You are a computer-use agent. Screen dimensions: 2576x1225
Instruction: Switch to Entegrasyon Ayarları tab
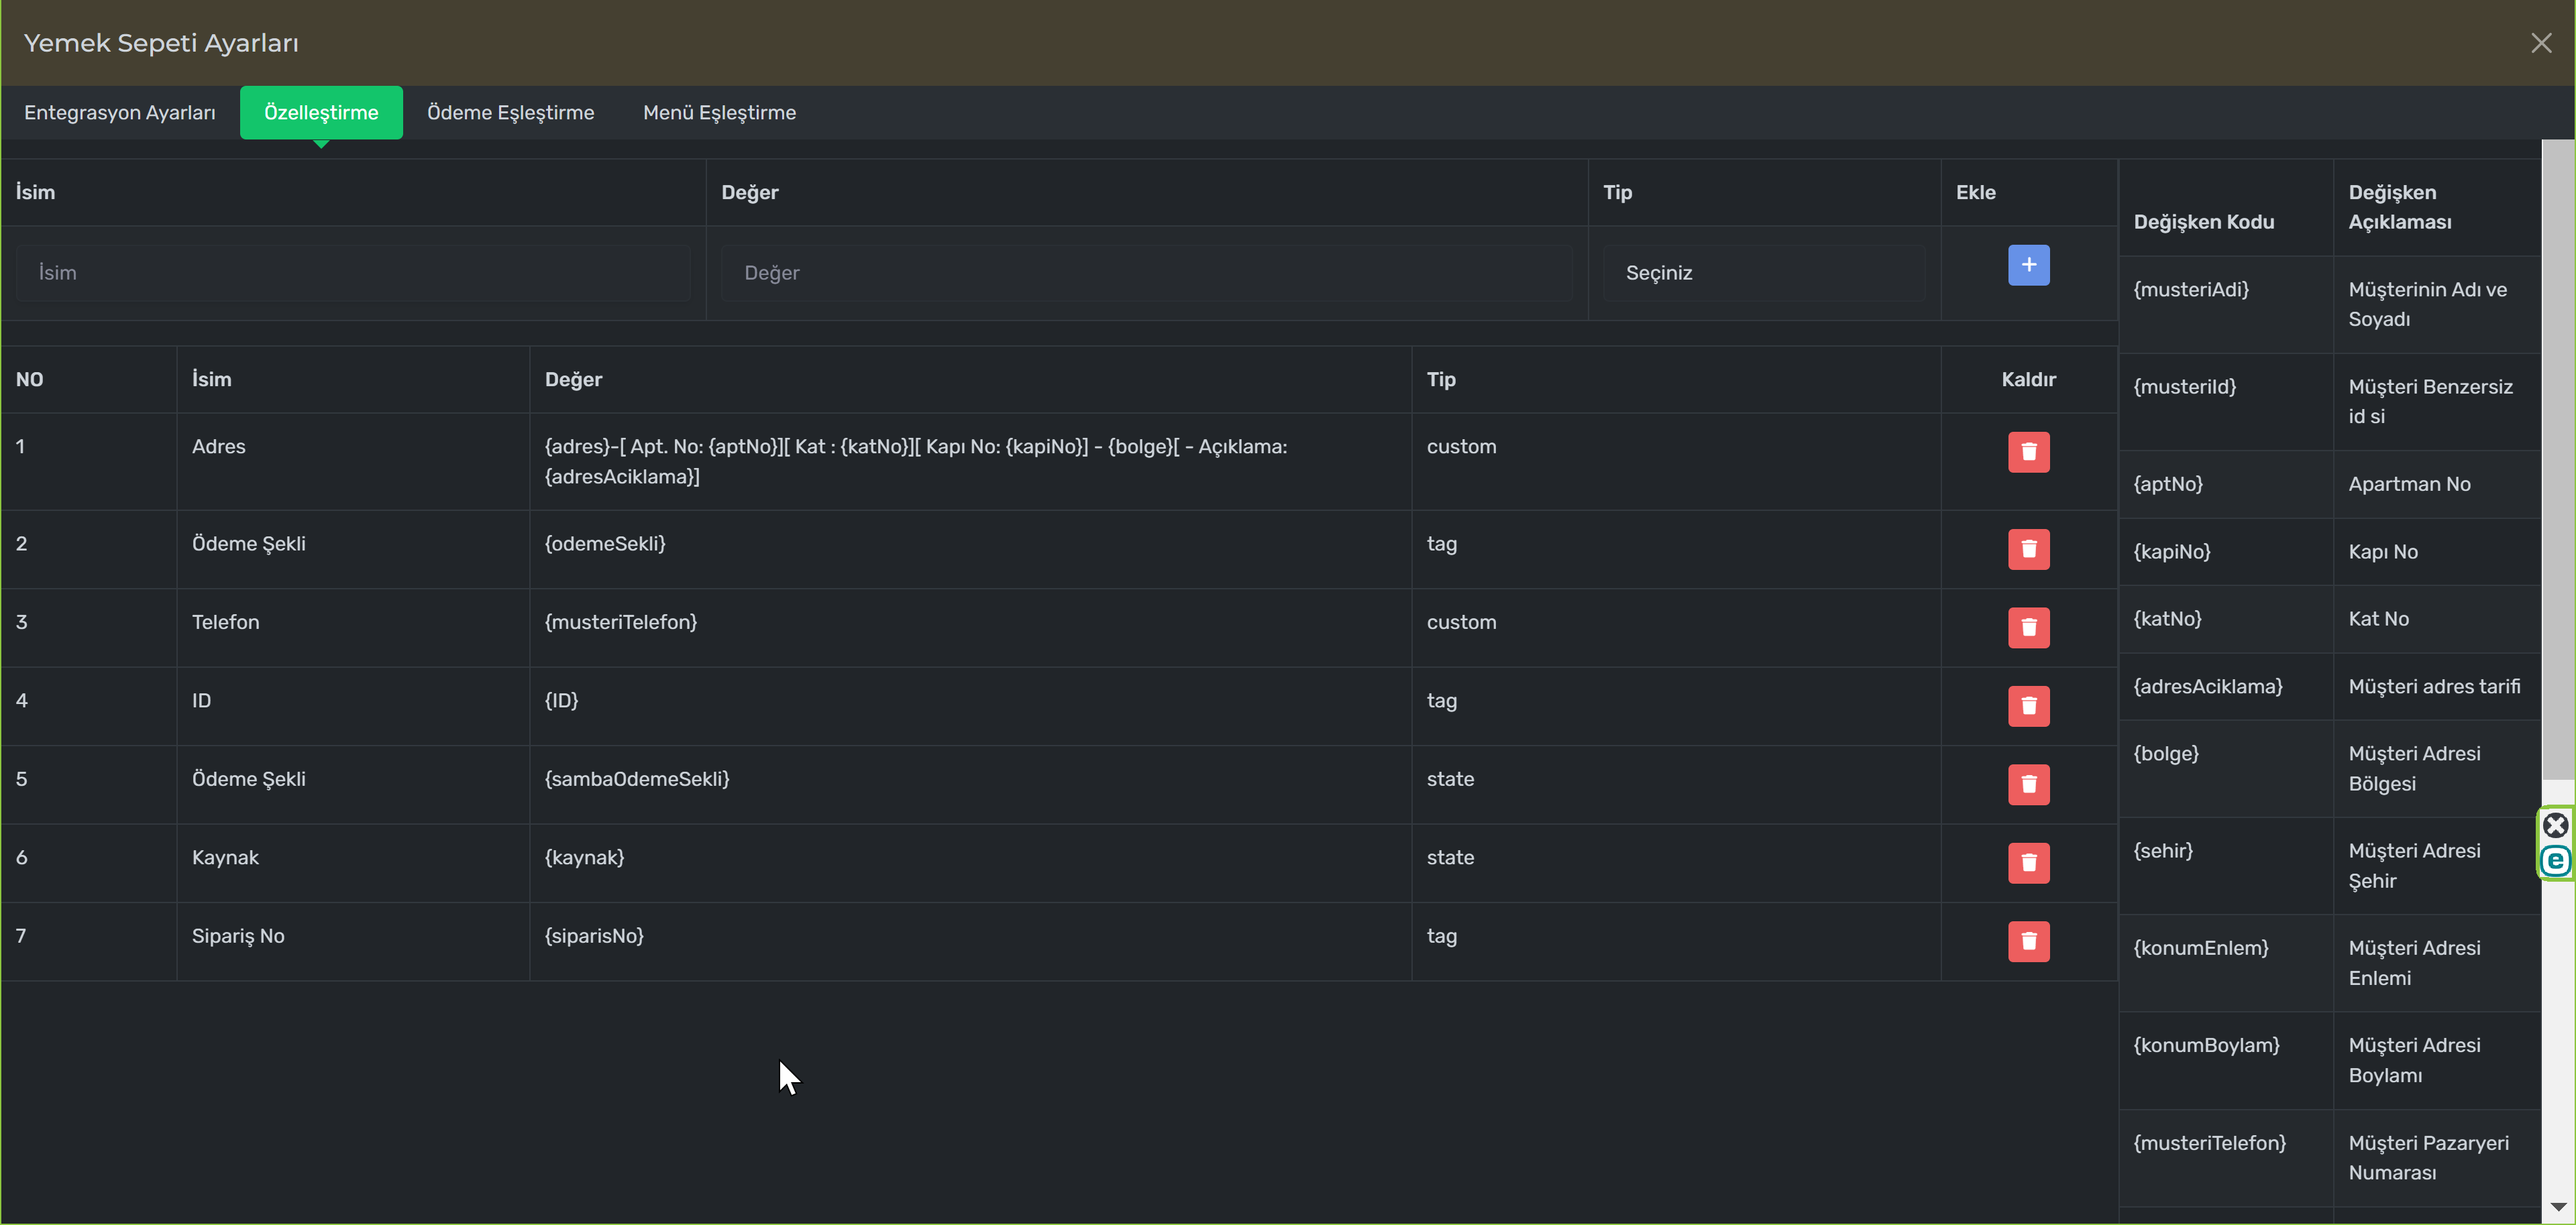click(x=120, y=112)
